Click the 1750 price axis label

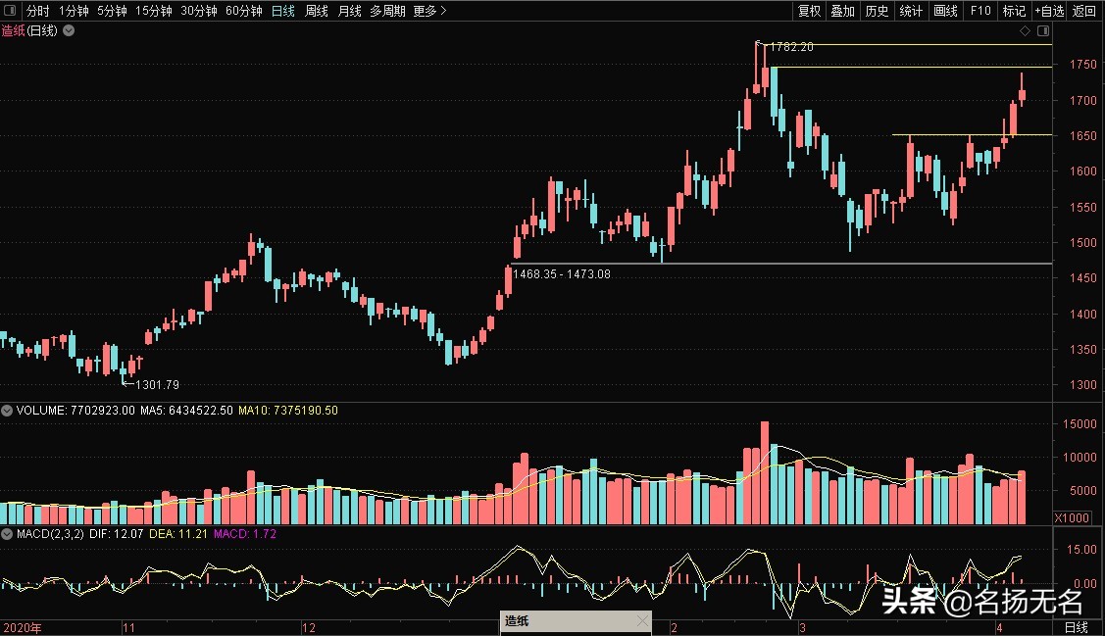(1083, 64)
